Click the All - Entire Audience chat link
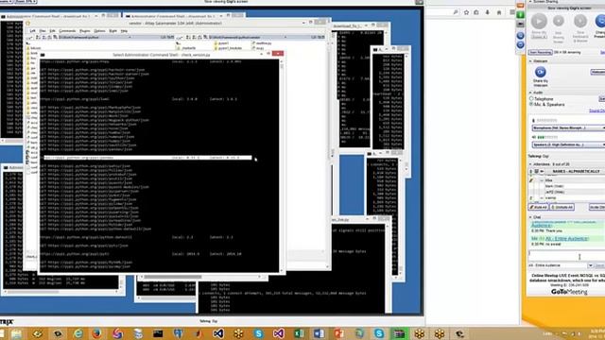 566,239
